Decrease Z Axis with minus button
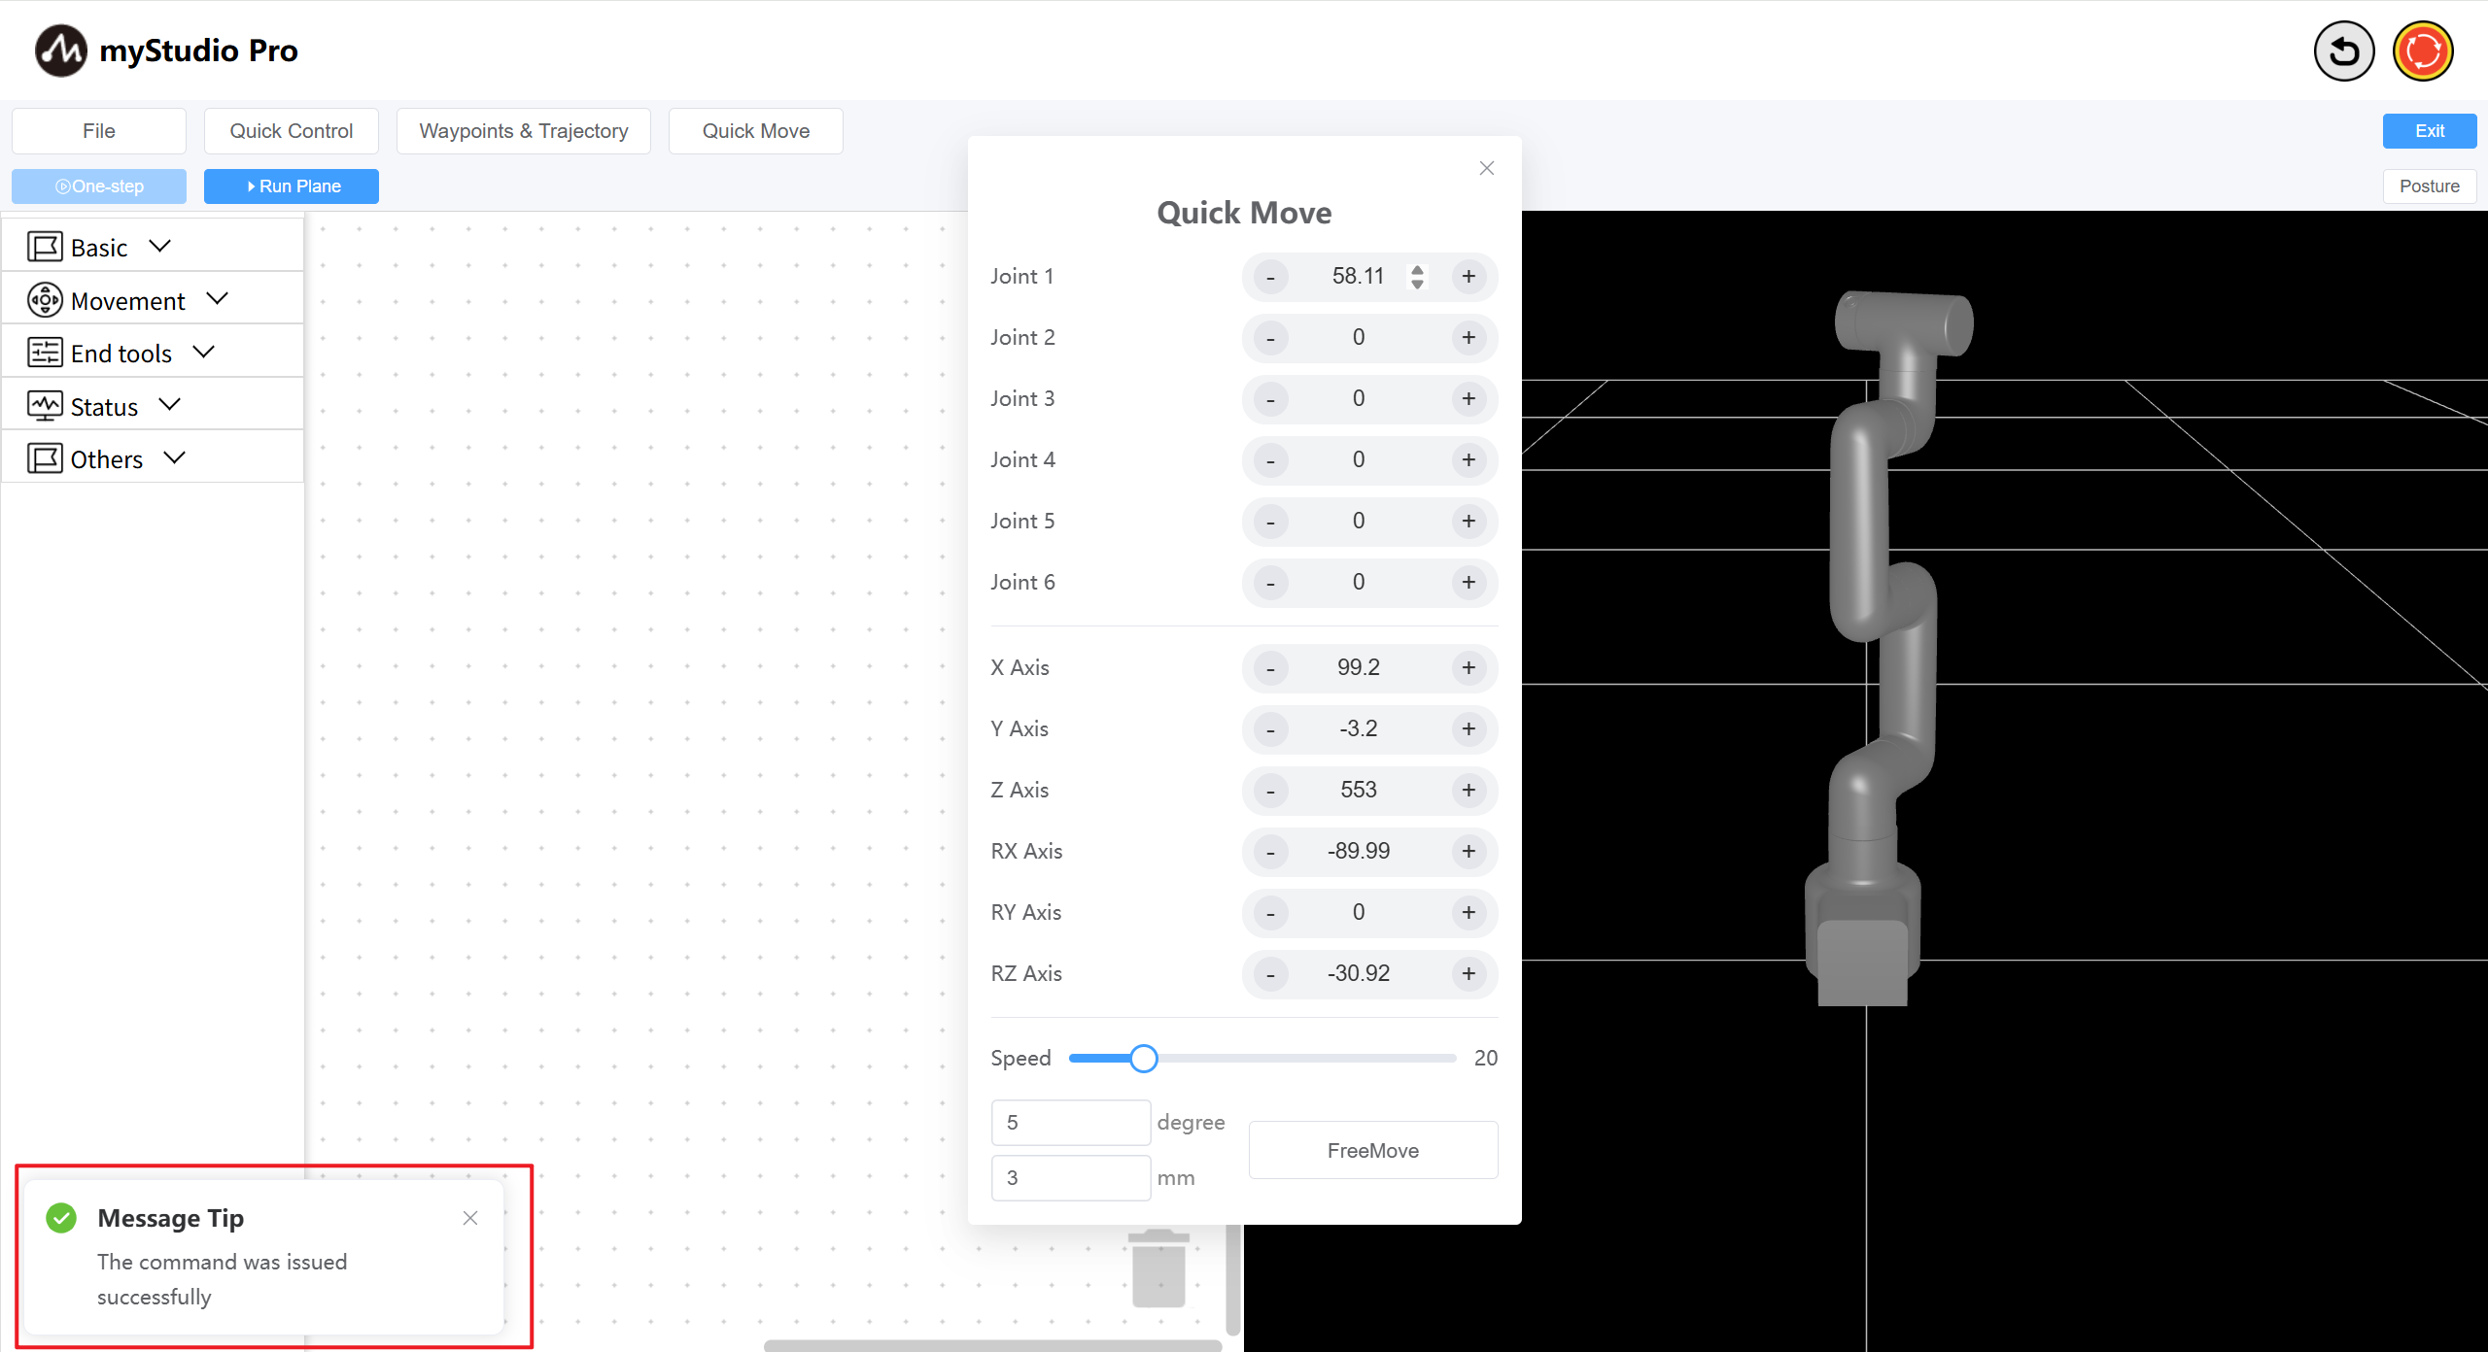 pos(1270,791)
